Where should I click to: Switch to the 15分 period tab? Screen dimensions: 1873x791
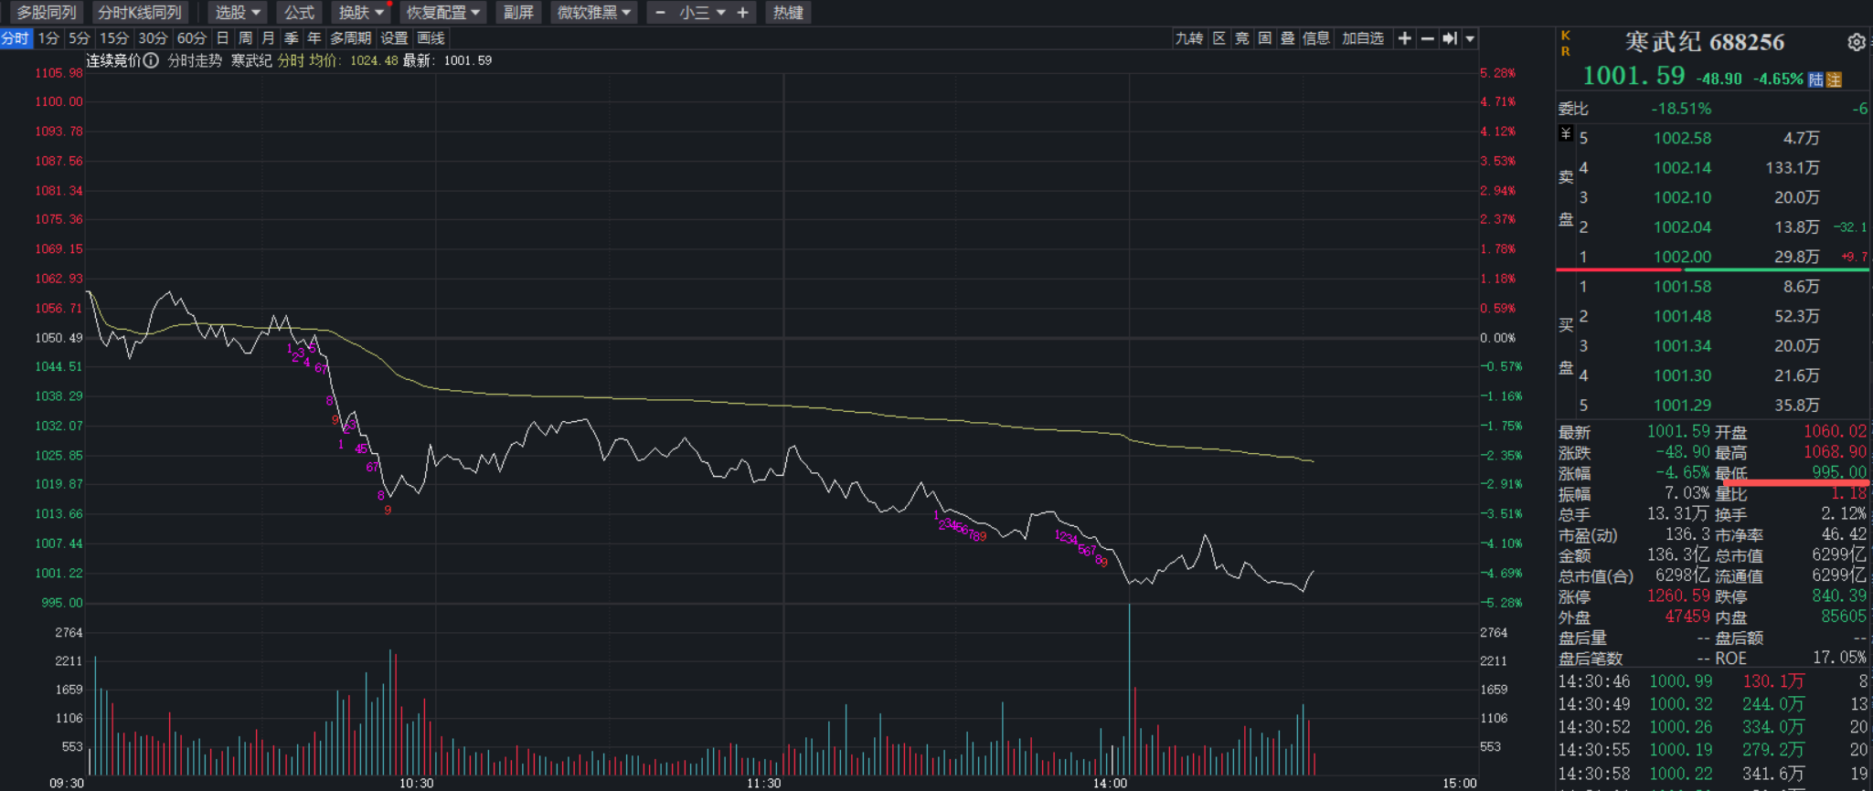click(114, 38)
